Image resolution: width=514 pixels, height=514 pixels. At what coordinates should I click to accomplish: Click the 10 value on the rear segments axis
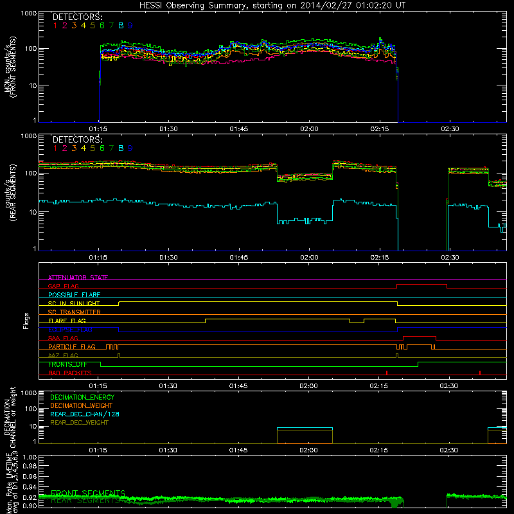33,212
